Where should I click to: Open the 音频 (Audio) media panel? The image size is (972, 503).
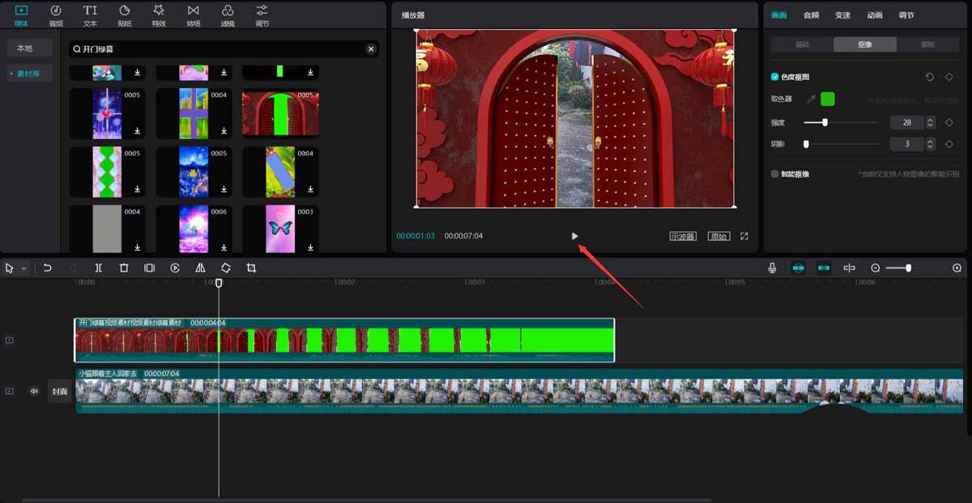tap(55, 15)
